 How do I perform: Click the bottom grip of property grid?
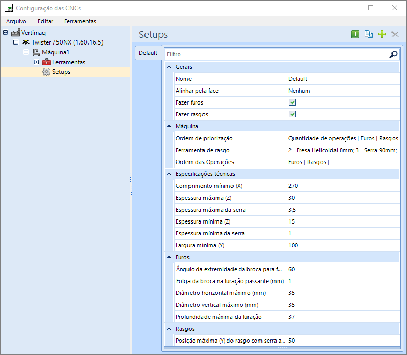[x=282, y=348]
